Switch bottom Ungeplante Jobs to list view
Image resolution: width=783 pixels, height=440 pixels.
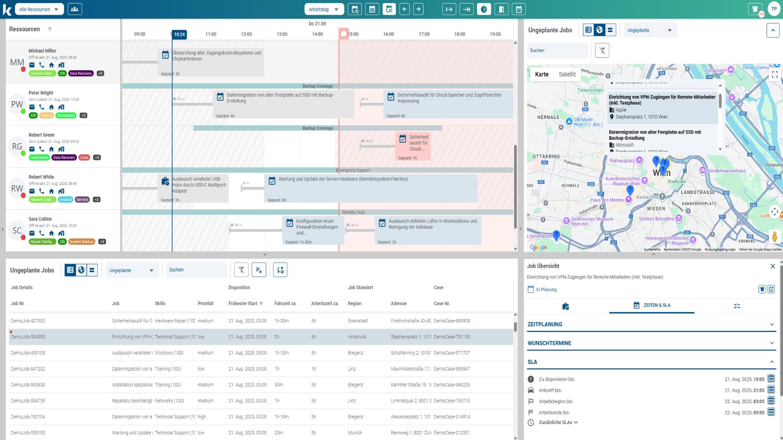70,270
